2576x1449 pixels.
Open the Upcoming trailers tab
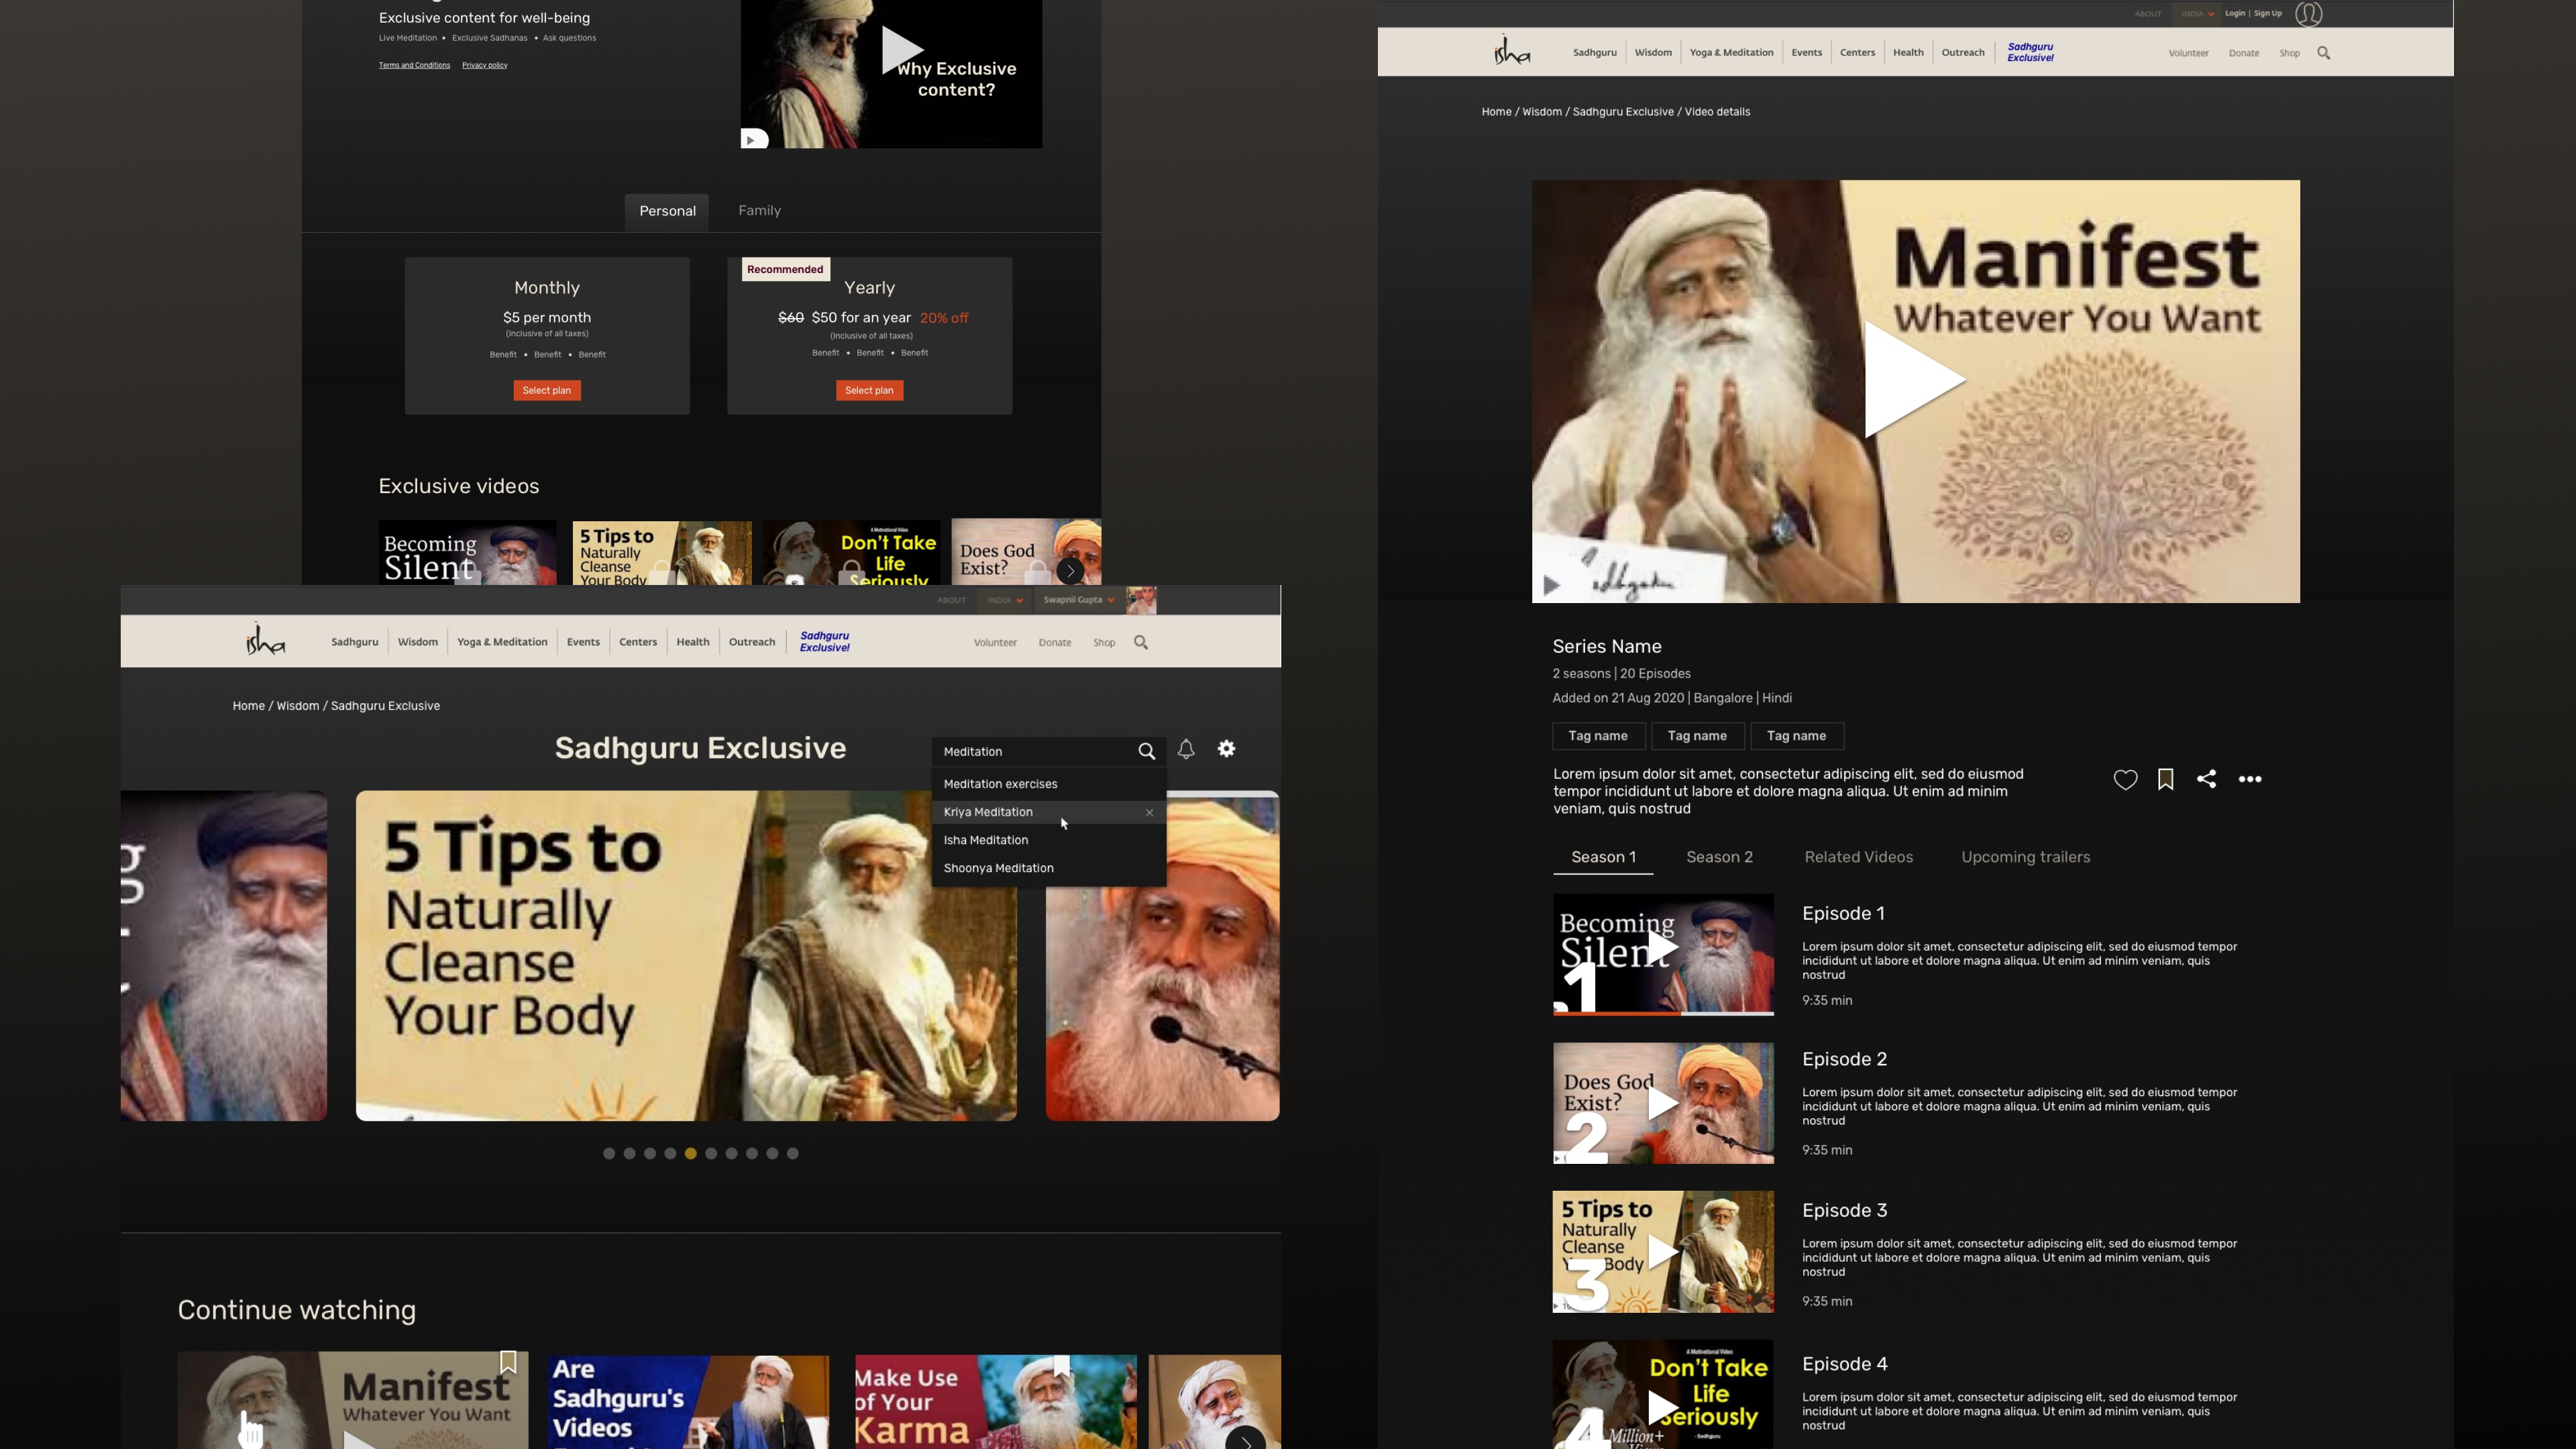click(x=2025, y=857)
